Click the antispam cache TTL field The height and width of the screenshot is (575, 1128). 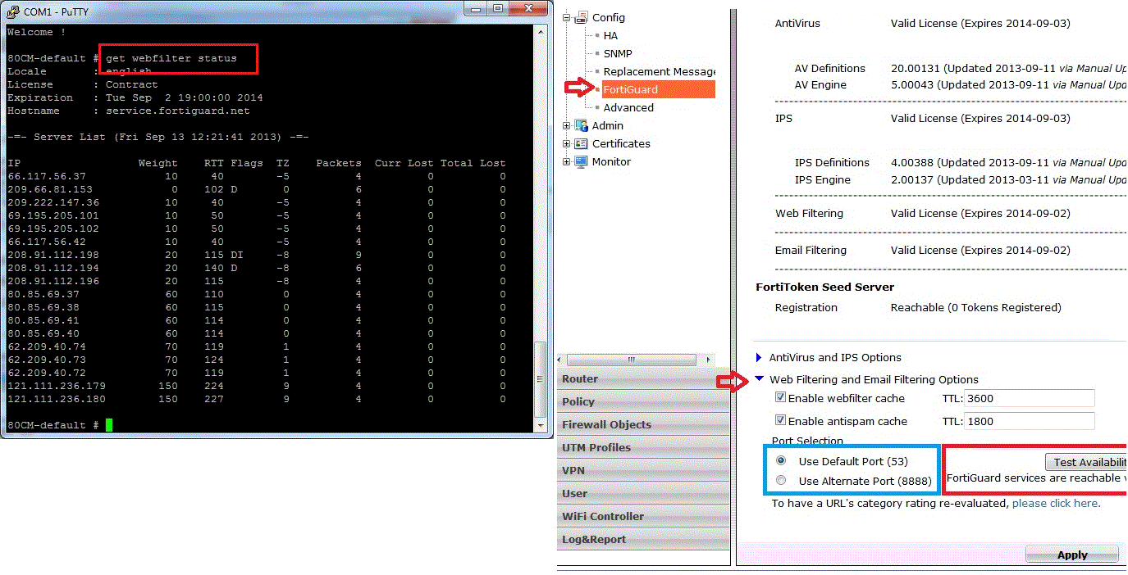click(1030, 421)
